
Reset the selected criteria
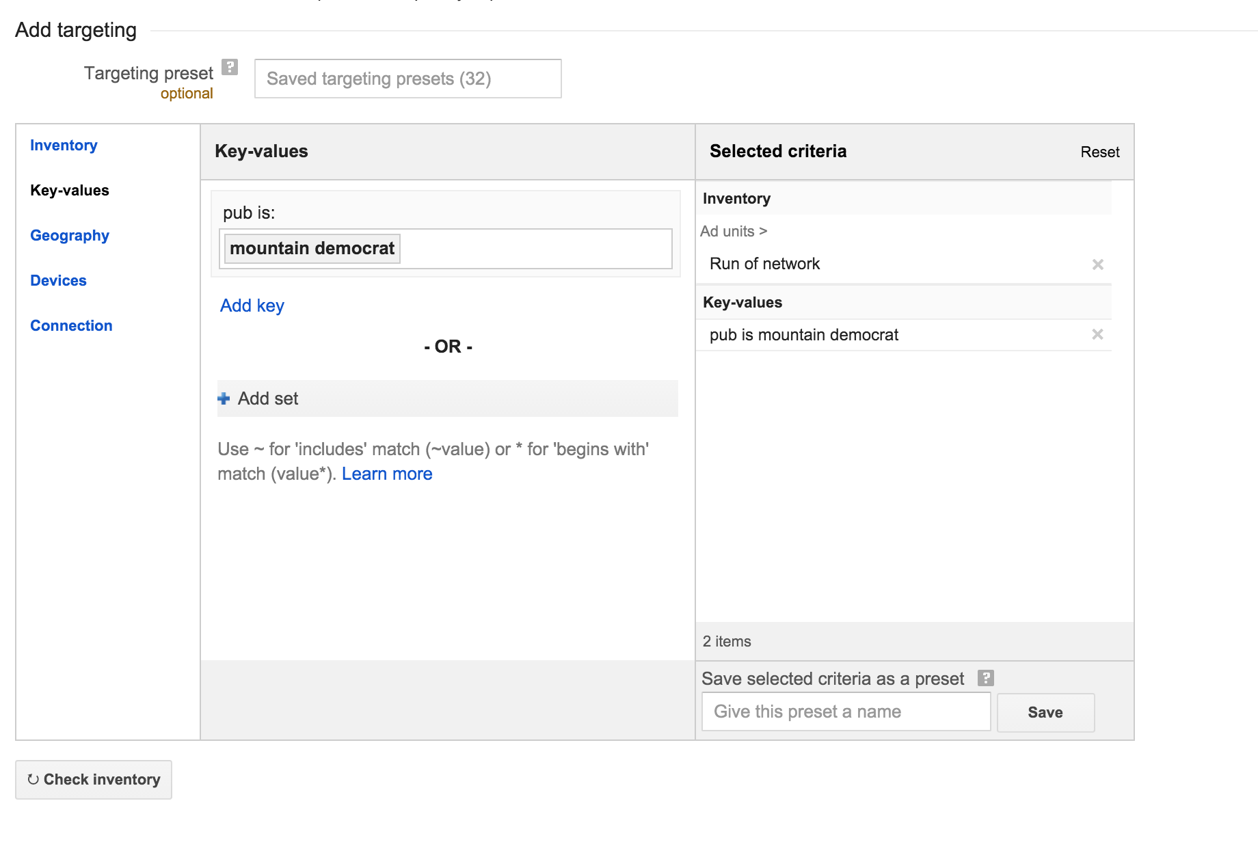click(1099, 152)
